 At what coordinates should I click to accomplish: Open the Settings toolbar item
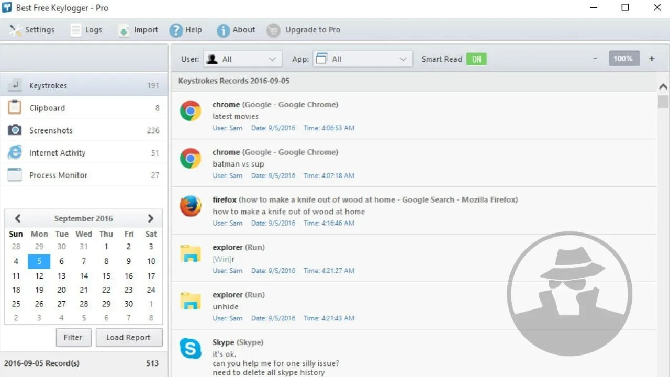click(x=32, y=30)
